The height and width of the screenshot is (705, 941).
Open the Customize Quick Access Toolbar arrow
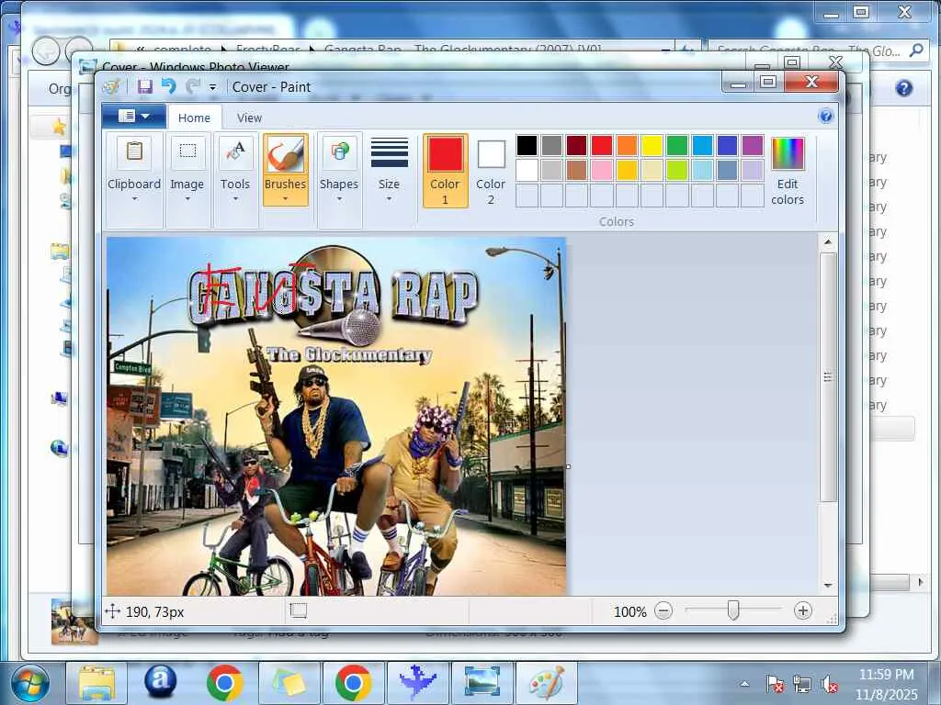pos(212,87)
